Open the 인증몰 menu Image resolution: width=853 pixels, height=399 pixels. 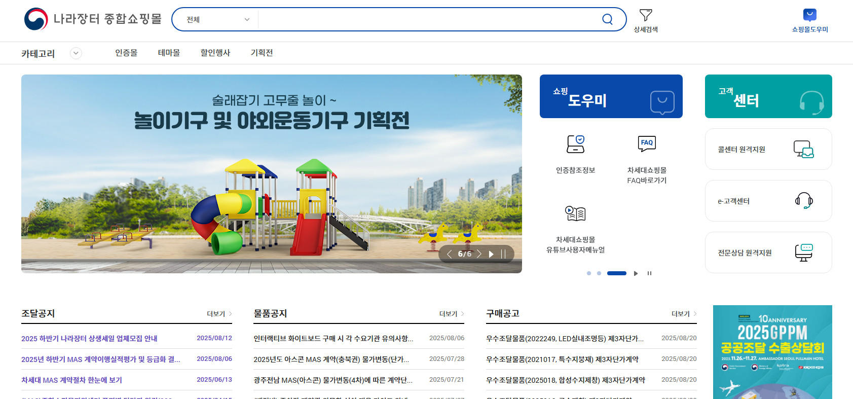(126, 53)
